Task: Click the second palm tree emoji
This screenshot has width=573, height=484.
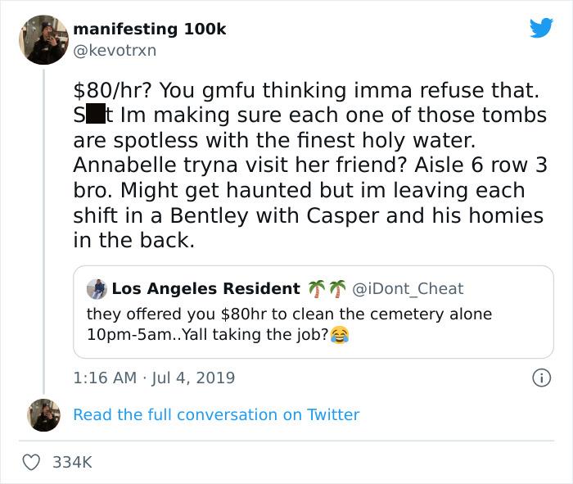Action: click(x=336, y=288)
